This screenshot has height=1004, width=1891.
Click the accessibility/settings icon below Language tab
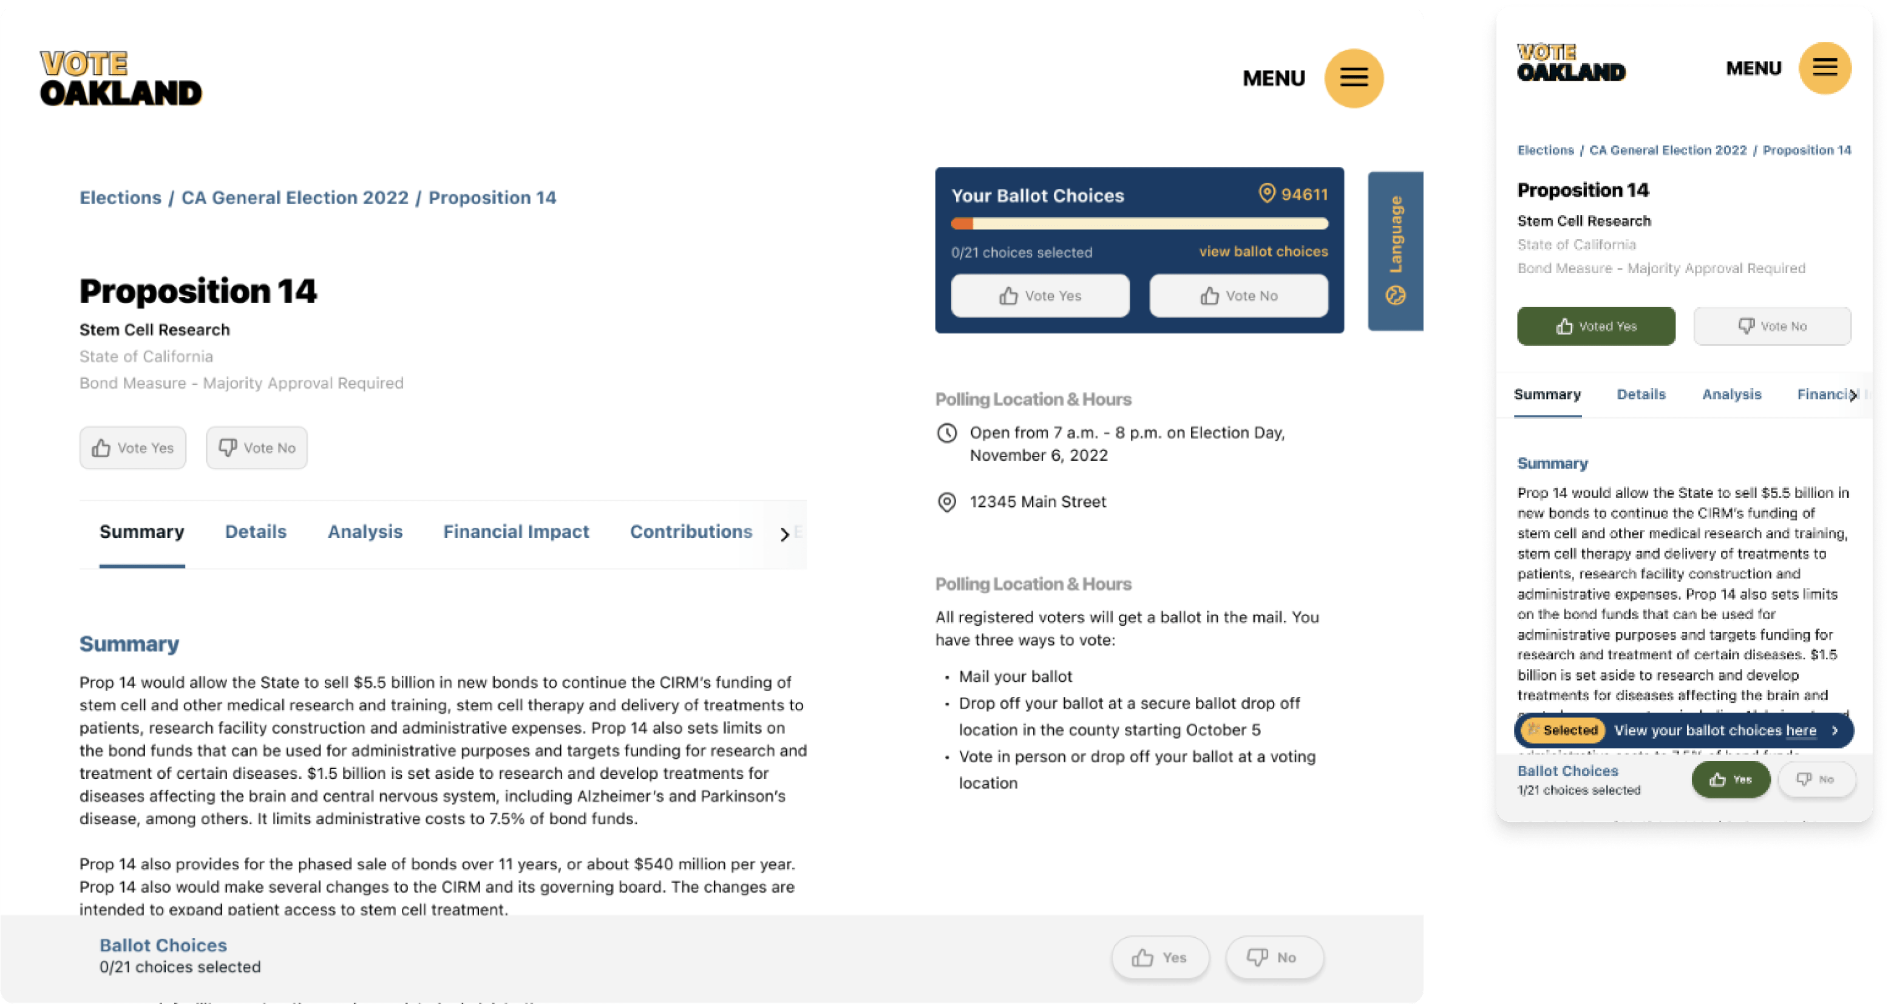(x=1396, y=296)
